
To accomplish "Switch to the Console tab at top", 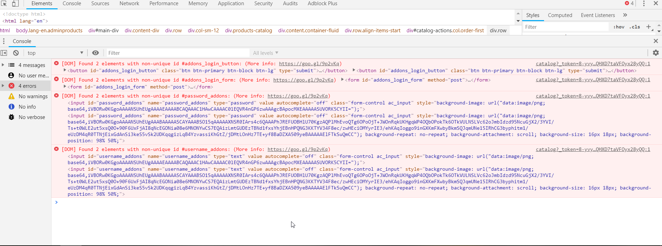I will pos(72,3).
